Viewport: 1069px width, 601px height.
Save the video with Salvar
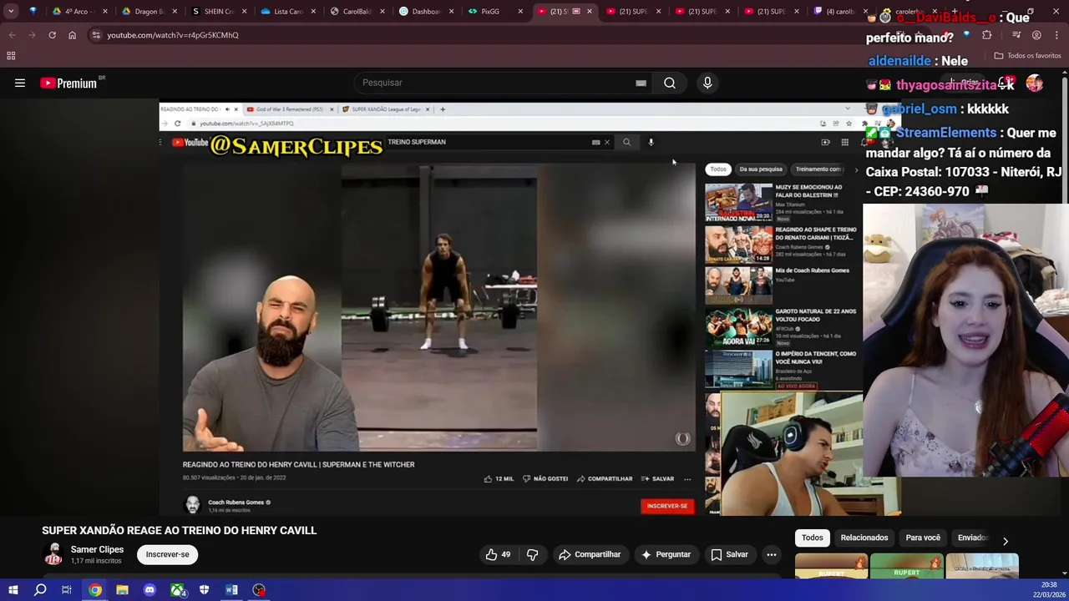click(x=729, y=554)
